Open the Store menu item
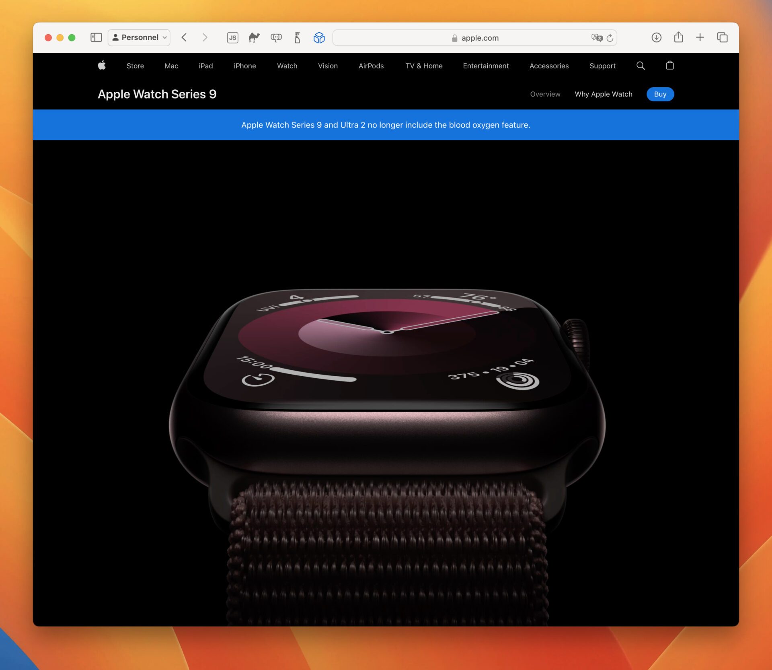 pos(135,66)
